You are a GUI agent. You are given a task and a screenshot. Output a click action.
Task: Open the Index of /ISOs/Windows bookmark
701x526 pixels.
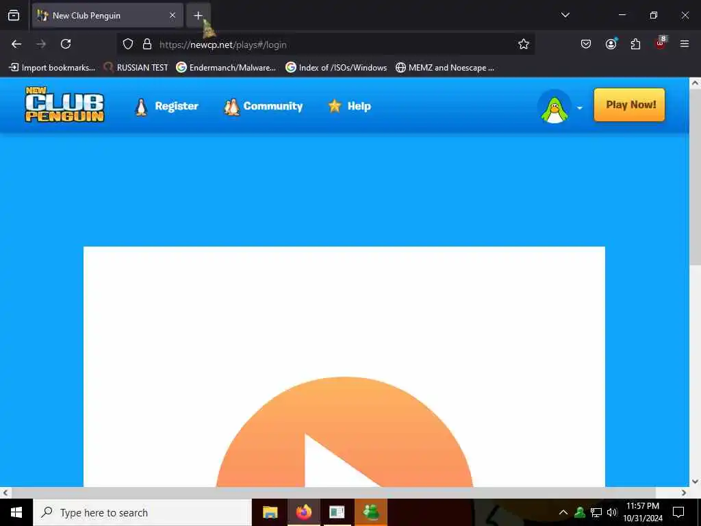[336, 68]
